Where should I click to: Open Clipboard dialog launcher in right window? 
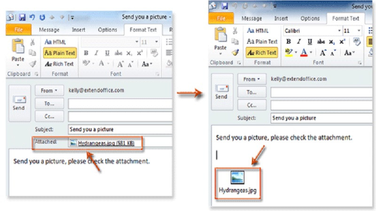(239, 62)
